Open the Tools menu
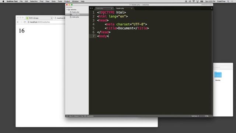This screenshot has height=133, width=236. coord(60,1)
